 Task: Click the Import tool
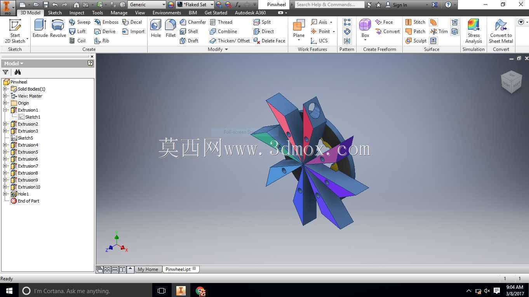[x=133, y=31]
